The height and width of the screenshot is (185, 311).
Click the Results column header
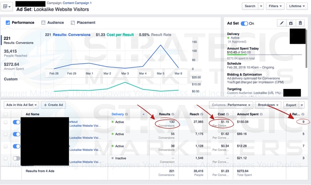click(x=164, y=114)
